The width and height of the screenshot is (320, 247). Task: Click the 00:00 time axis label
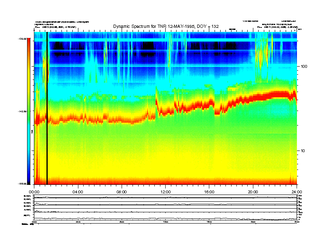(x=34, y=192)
